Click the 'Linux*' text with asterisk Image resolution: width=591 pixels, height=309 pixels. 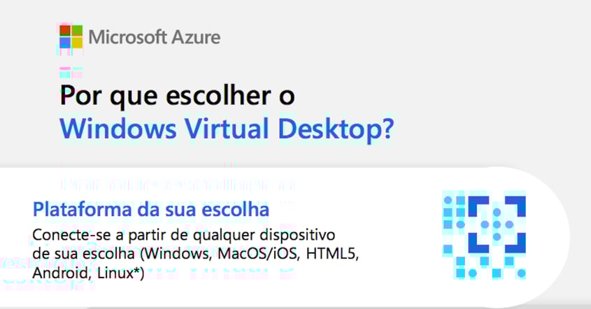tap(120, 273)
